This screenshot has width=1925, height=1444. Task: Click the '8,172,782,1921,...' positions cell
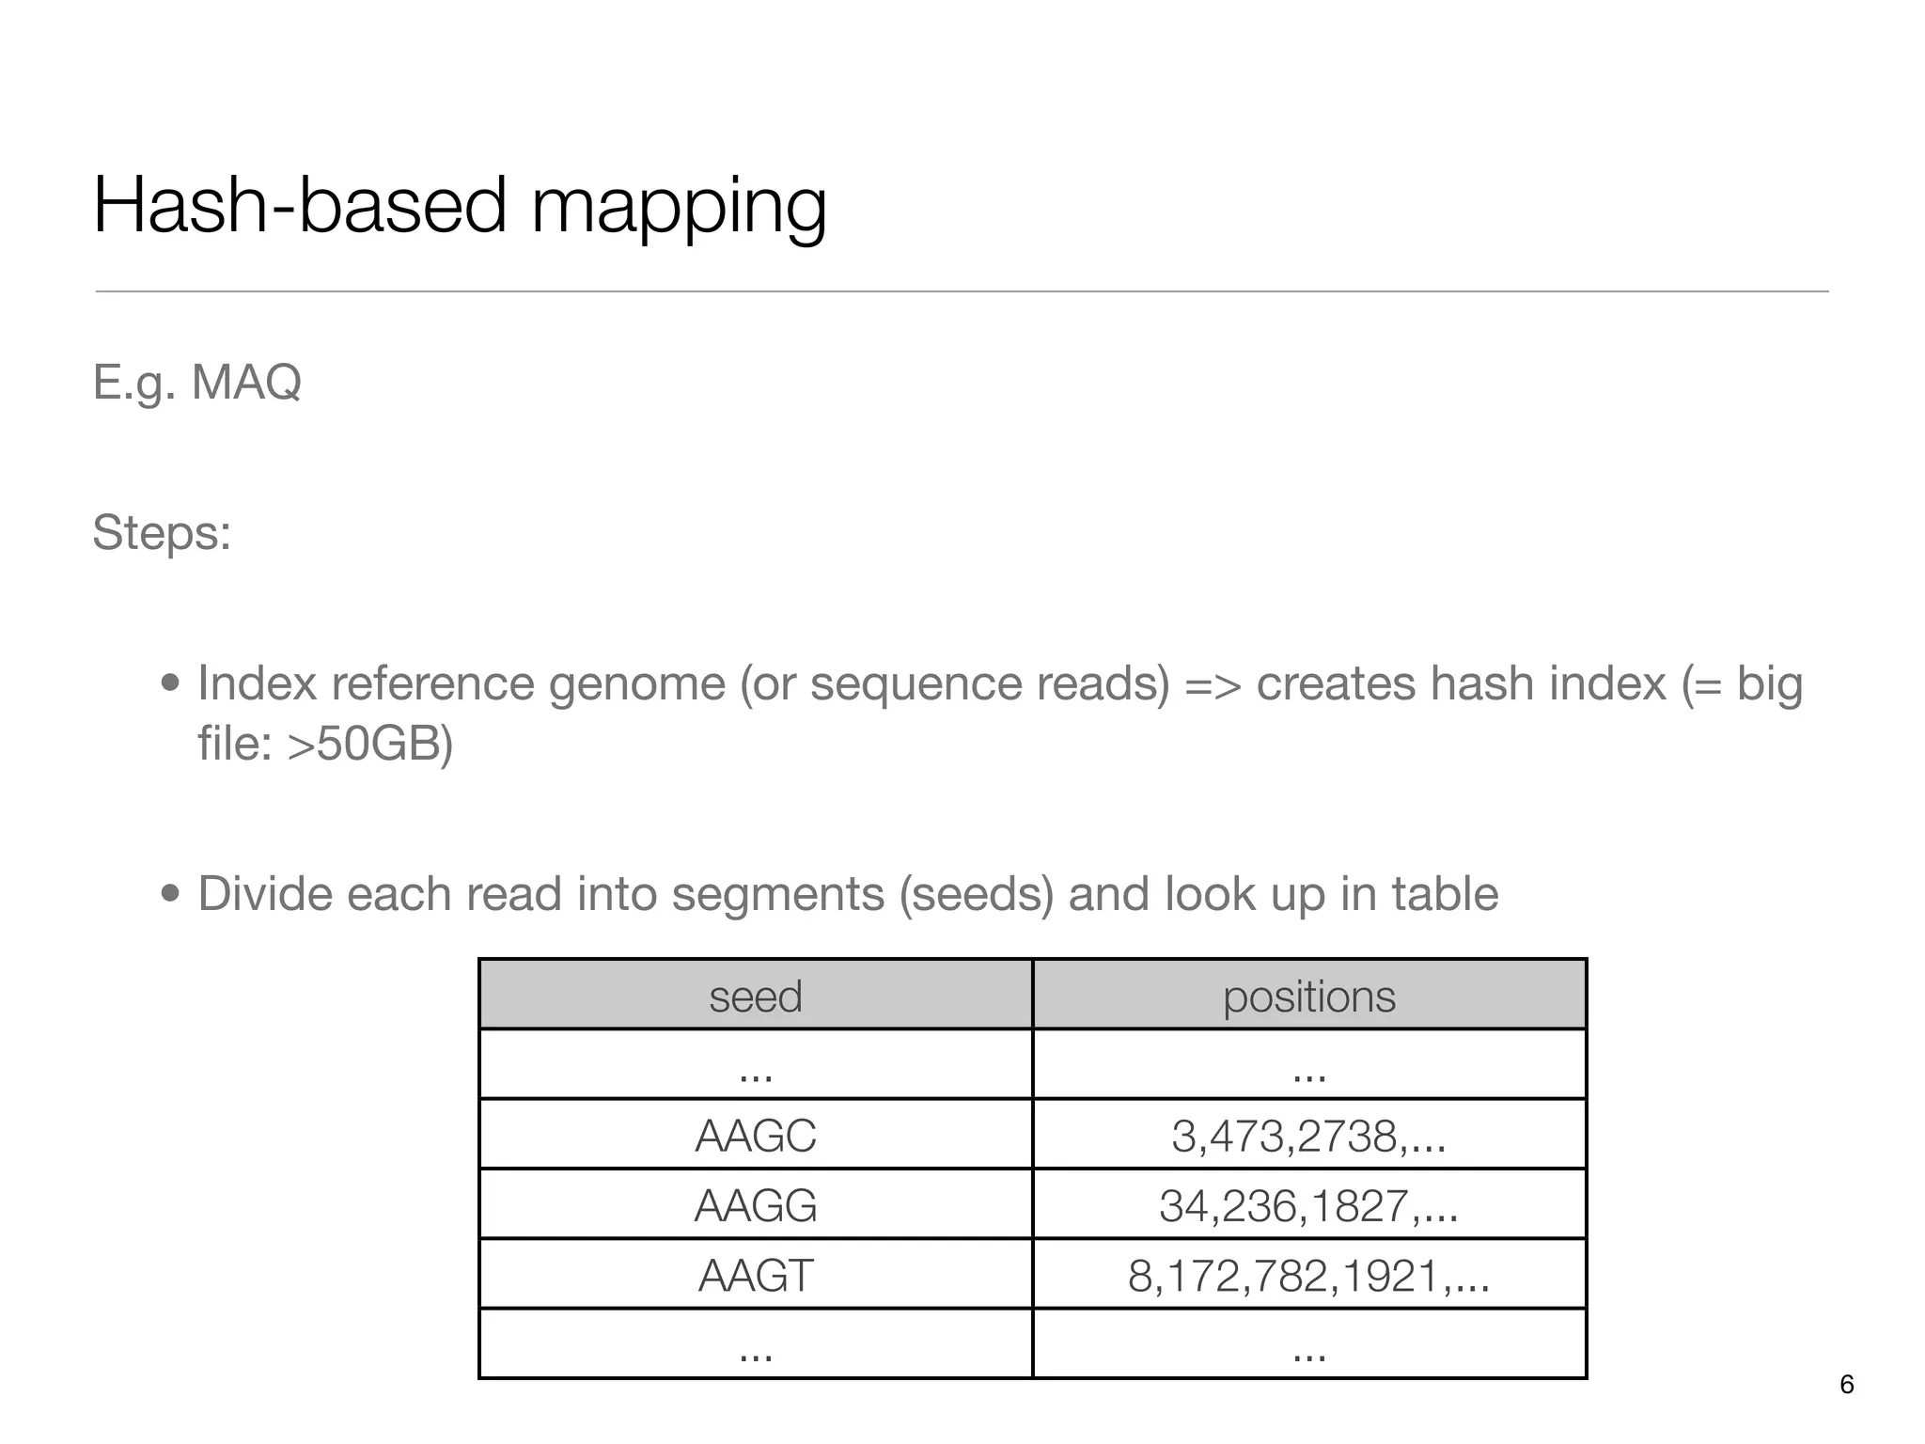point(1309,1274)
